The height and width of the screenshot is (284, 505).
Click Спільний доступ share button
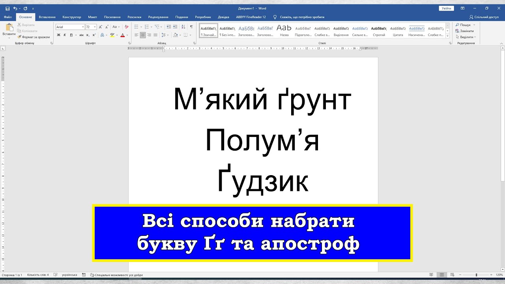click(484, 17)
